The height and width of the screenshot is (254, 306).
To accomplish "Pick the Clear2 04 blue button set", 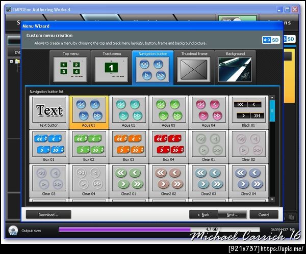I will coord(248,181).
